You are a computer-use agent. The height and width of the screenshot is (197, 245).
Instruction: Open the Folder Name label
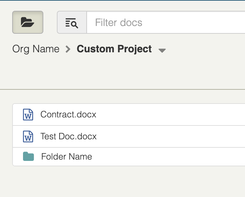tap(67, 157)
